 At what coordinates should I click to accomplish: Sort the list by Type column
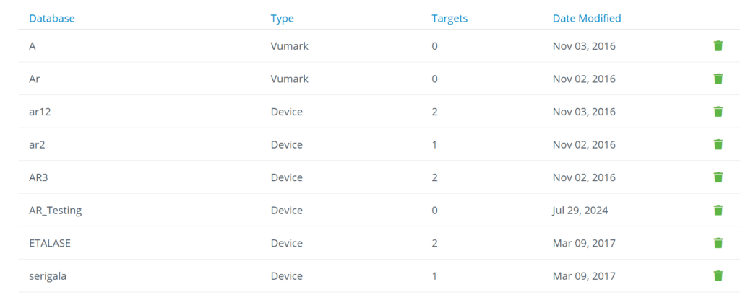click(283, 18)
